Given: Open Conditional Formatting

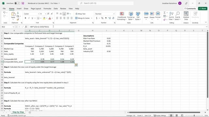Looking at the screenshot, I should [x=121, y=16].
